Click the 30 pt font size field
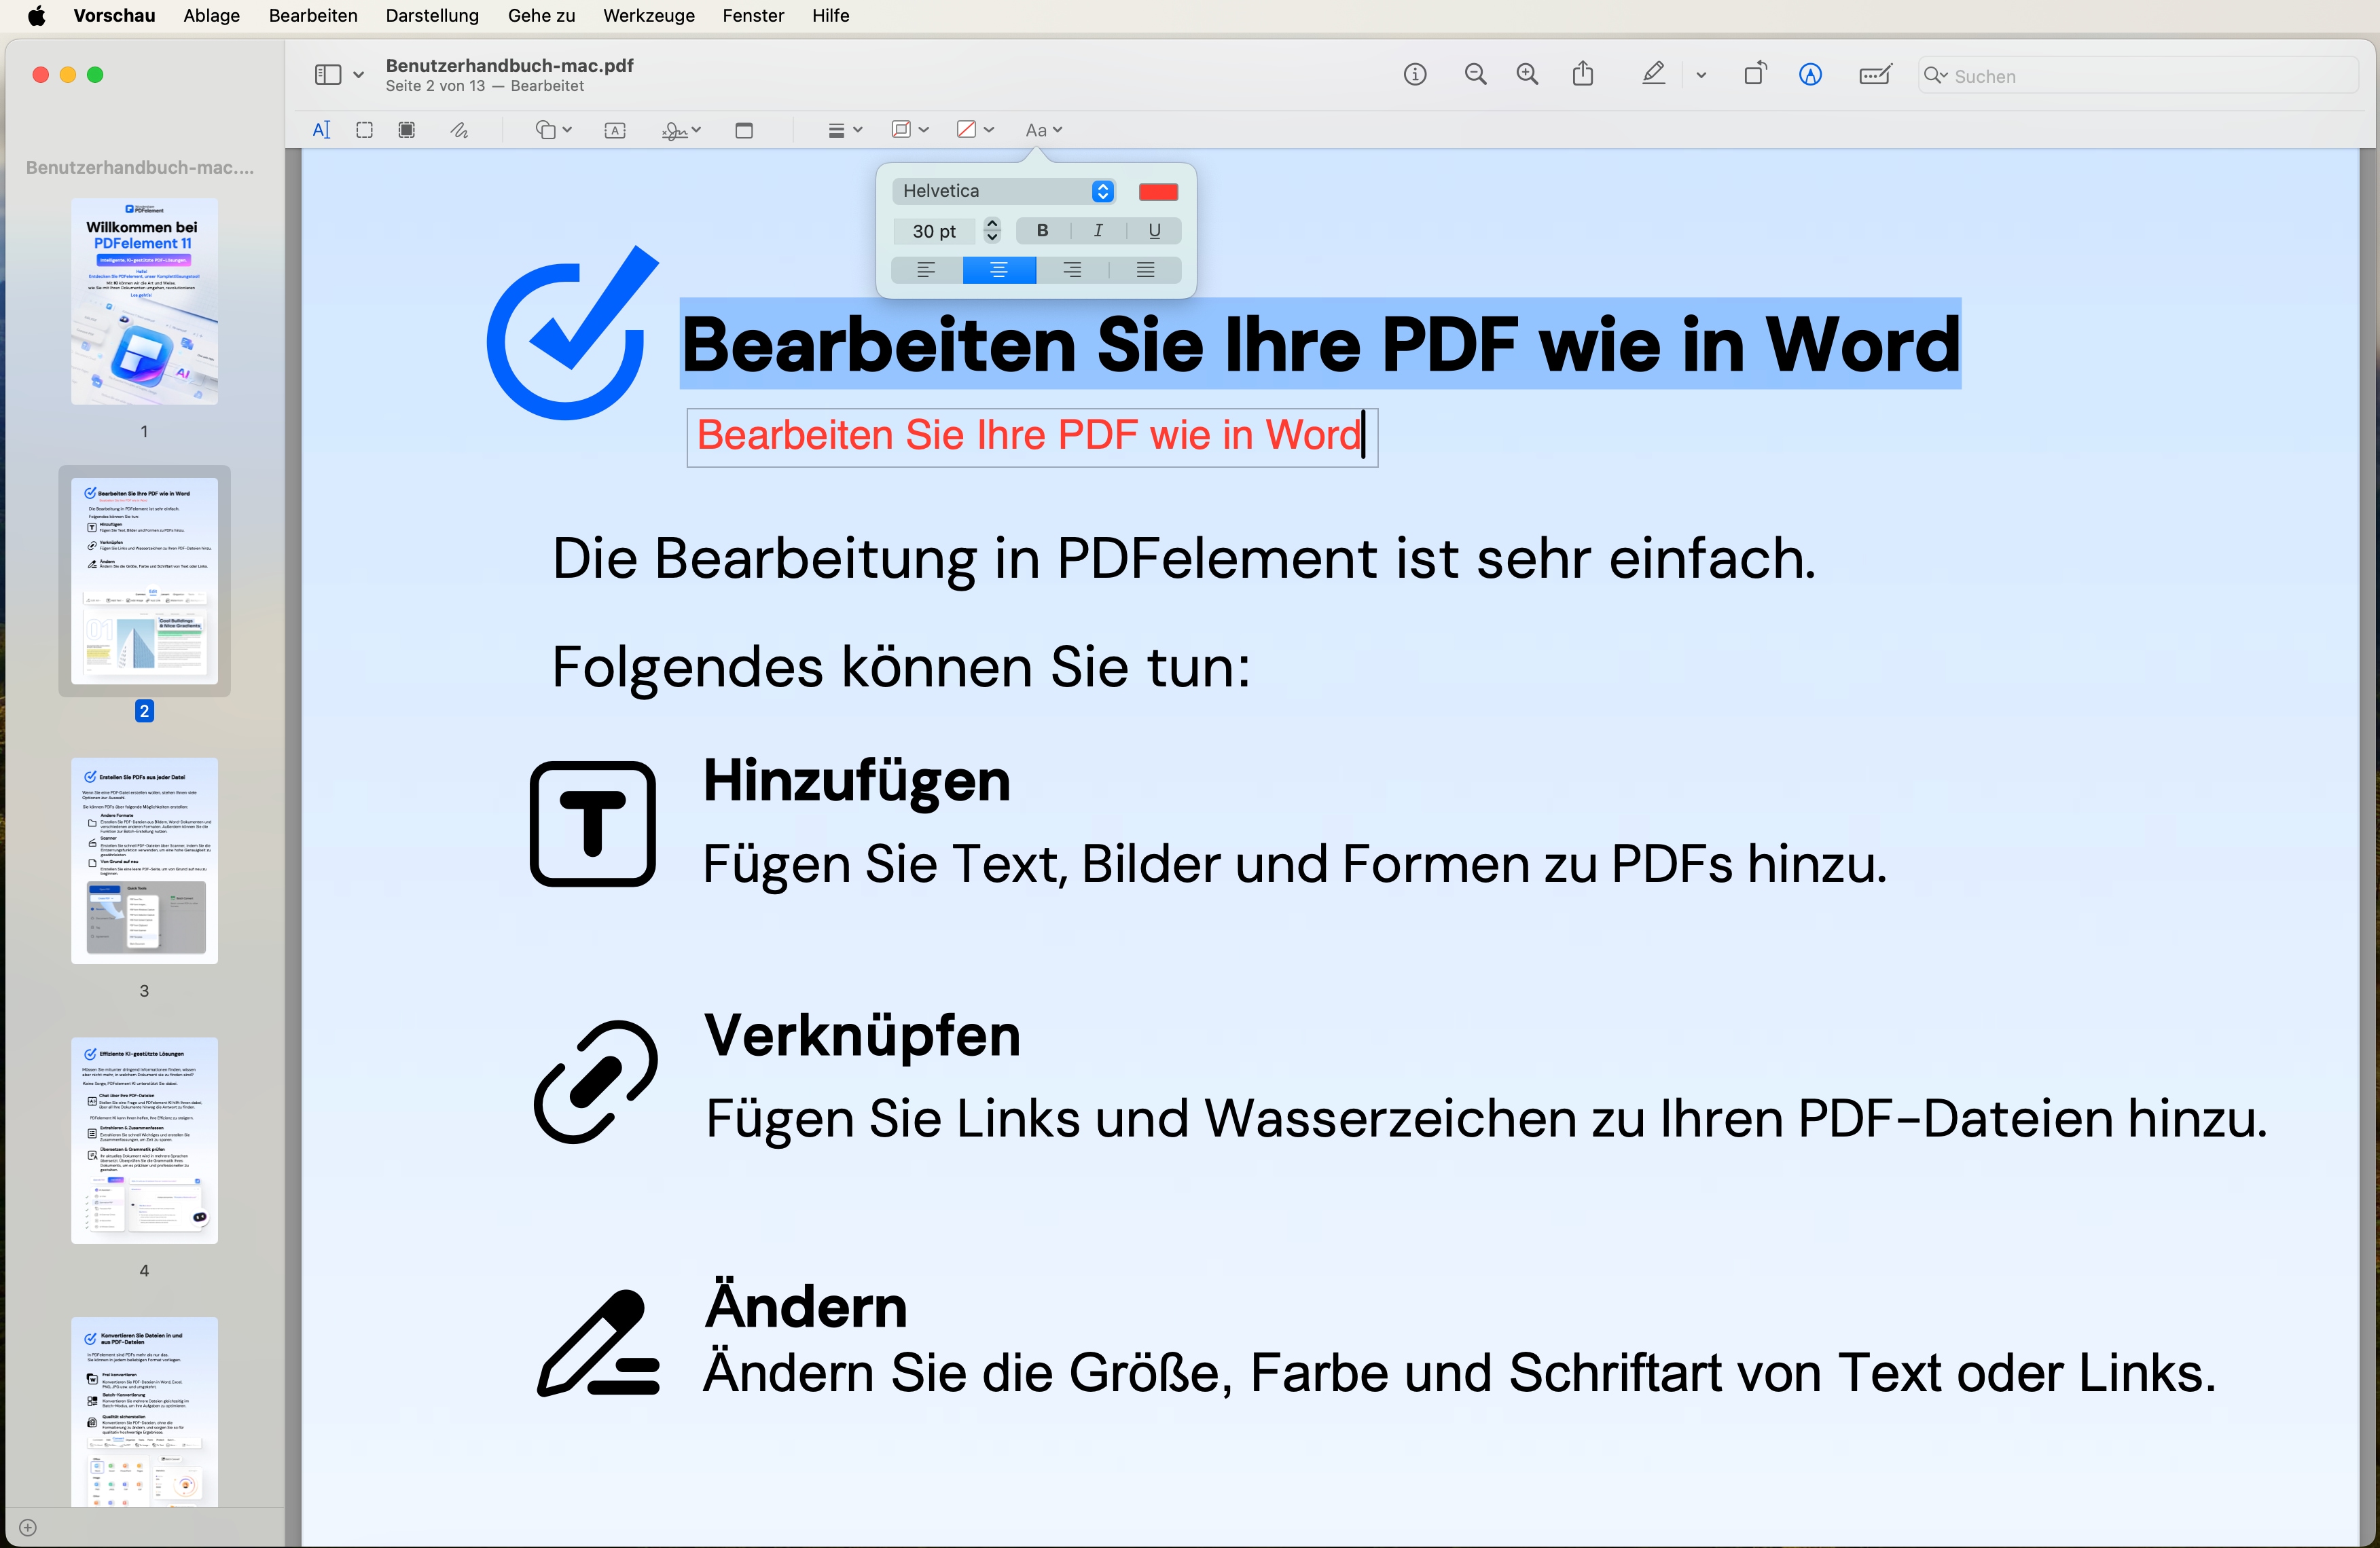 pos(933,232)
